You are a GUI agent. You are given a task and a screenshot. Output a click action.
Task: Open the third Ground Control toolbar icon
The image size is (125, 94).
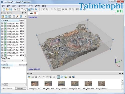[x=10, y=16]
